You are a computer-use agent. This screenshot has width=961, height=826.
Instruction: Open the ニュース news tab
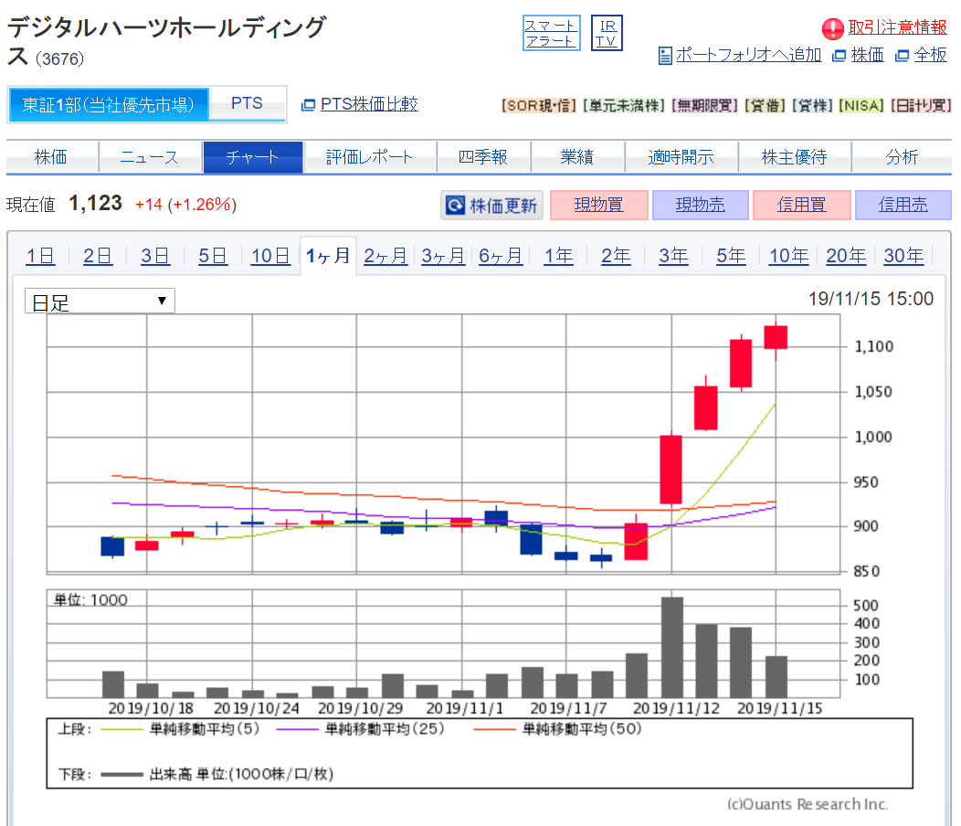150,157
